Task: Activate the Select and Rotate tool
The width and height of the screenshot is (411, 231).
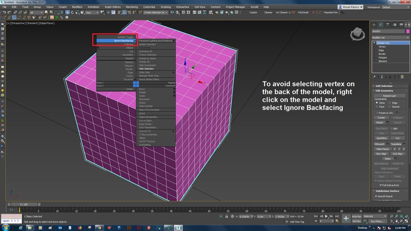Action: point(72,12)
